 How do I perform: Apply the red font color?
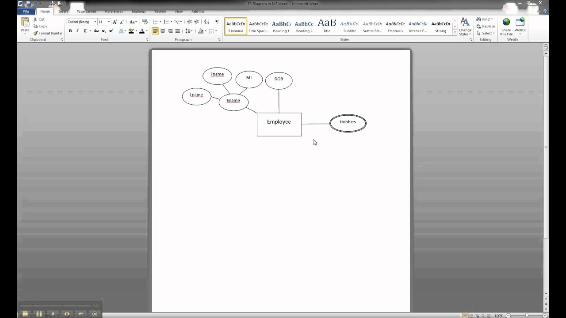pyautogui.click(x=141, y=31)
